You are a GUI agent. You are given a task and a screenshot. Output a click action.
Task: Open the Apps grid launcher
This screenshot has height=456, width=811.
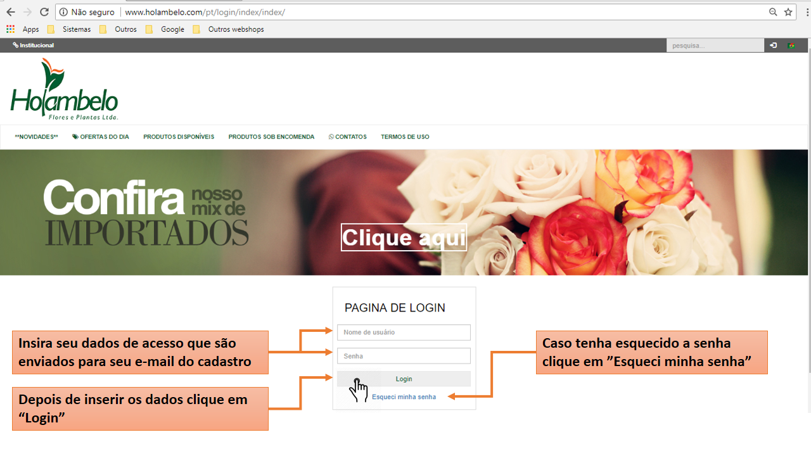coord(10,28)
